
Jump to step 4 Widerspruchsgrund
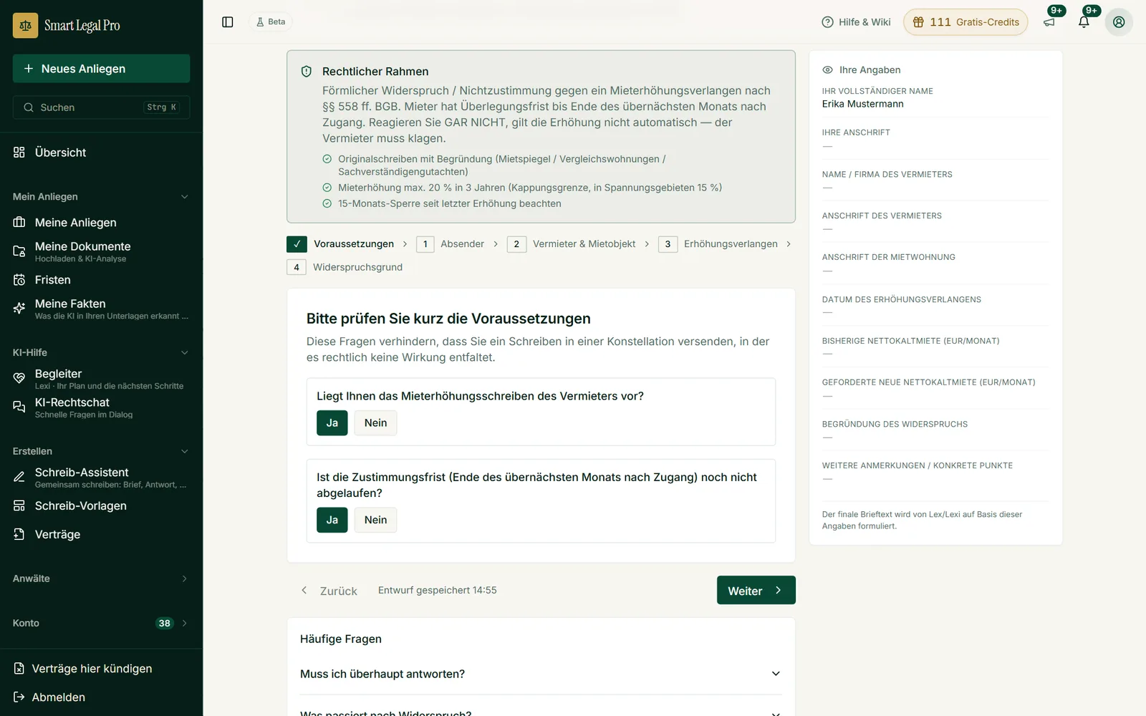pos(345,267)
